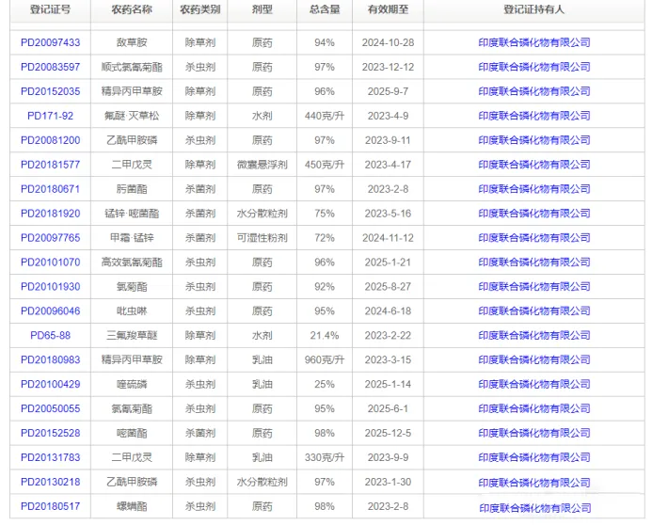
Task: Open registration link PD20081200
Action: point(50,140)
